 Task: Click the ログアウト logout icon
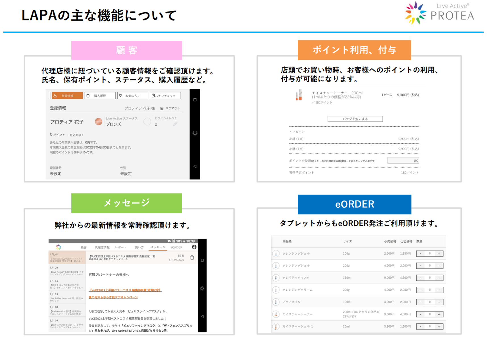coord(162,108)
